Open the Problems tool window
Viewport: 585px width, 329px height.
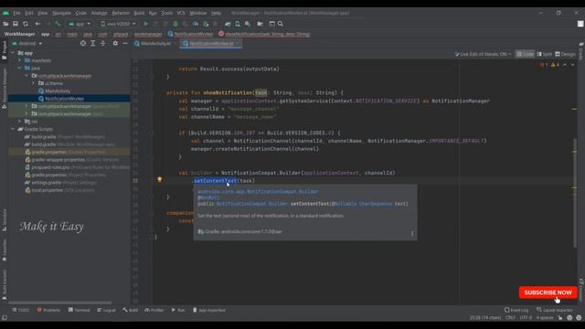coord(48,310)
